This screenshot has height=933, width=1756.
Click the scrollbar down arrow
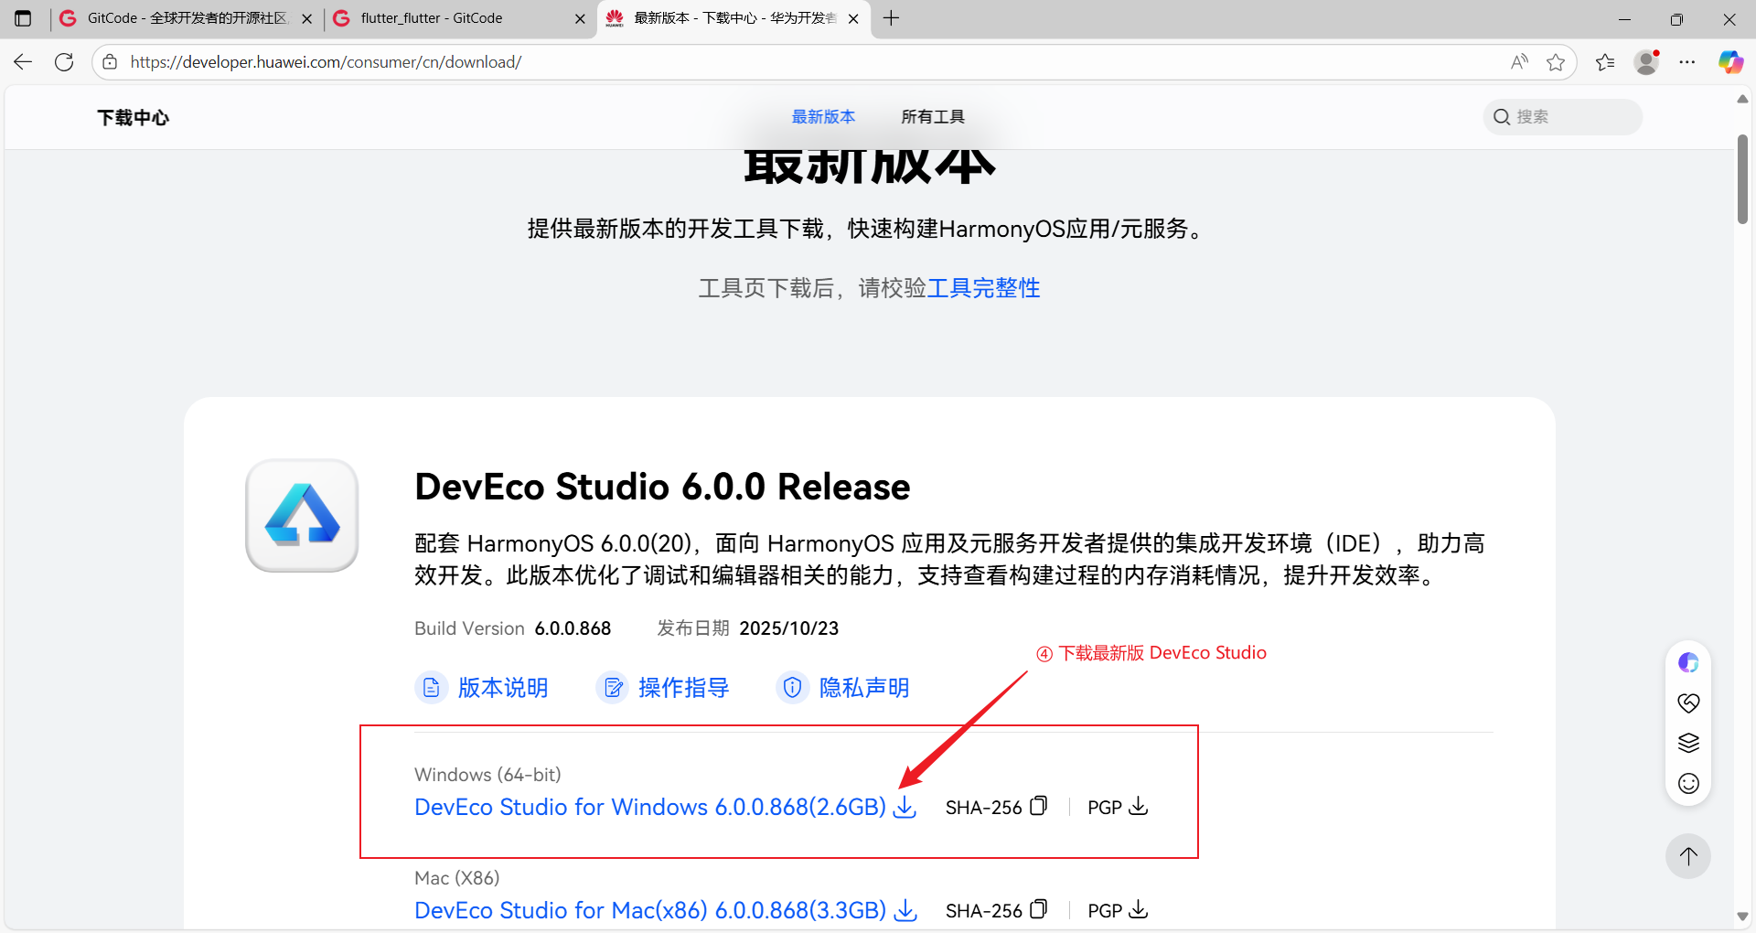[1742, 917]
